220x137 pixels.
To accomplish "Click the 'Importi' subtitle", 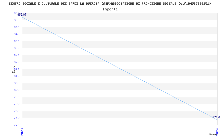I will tap(110, 9).
